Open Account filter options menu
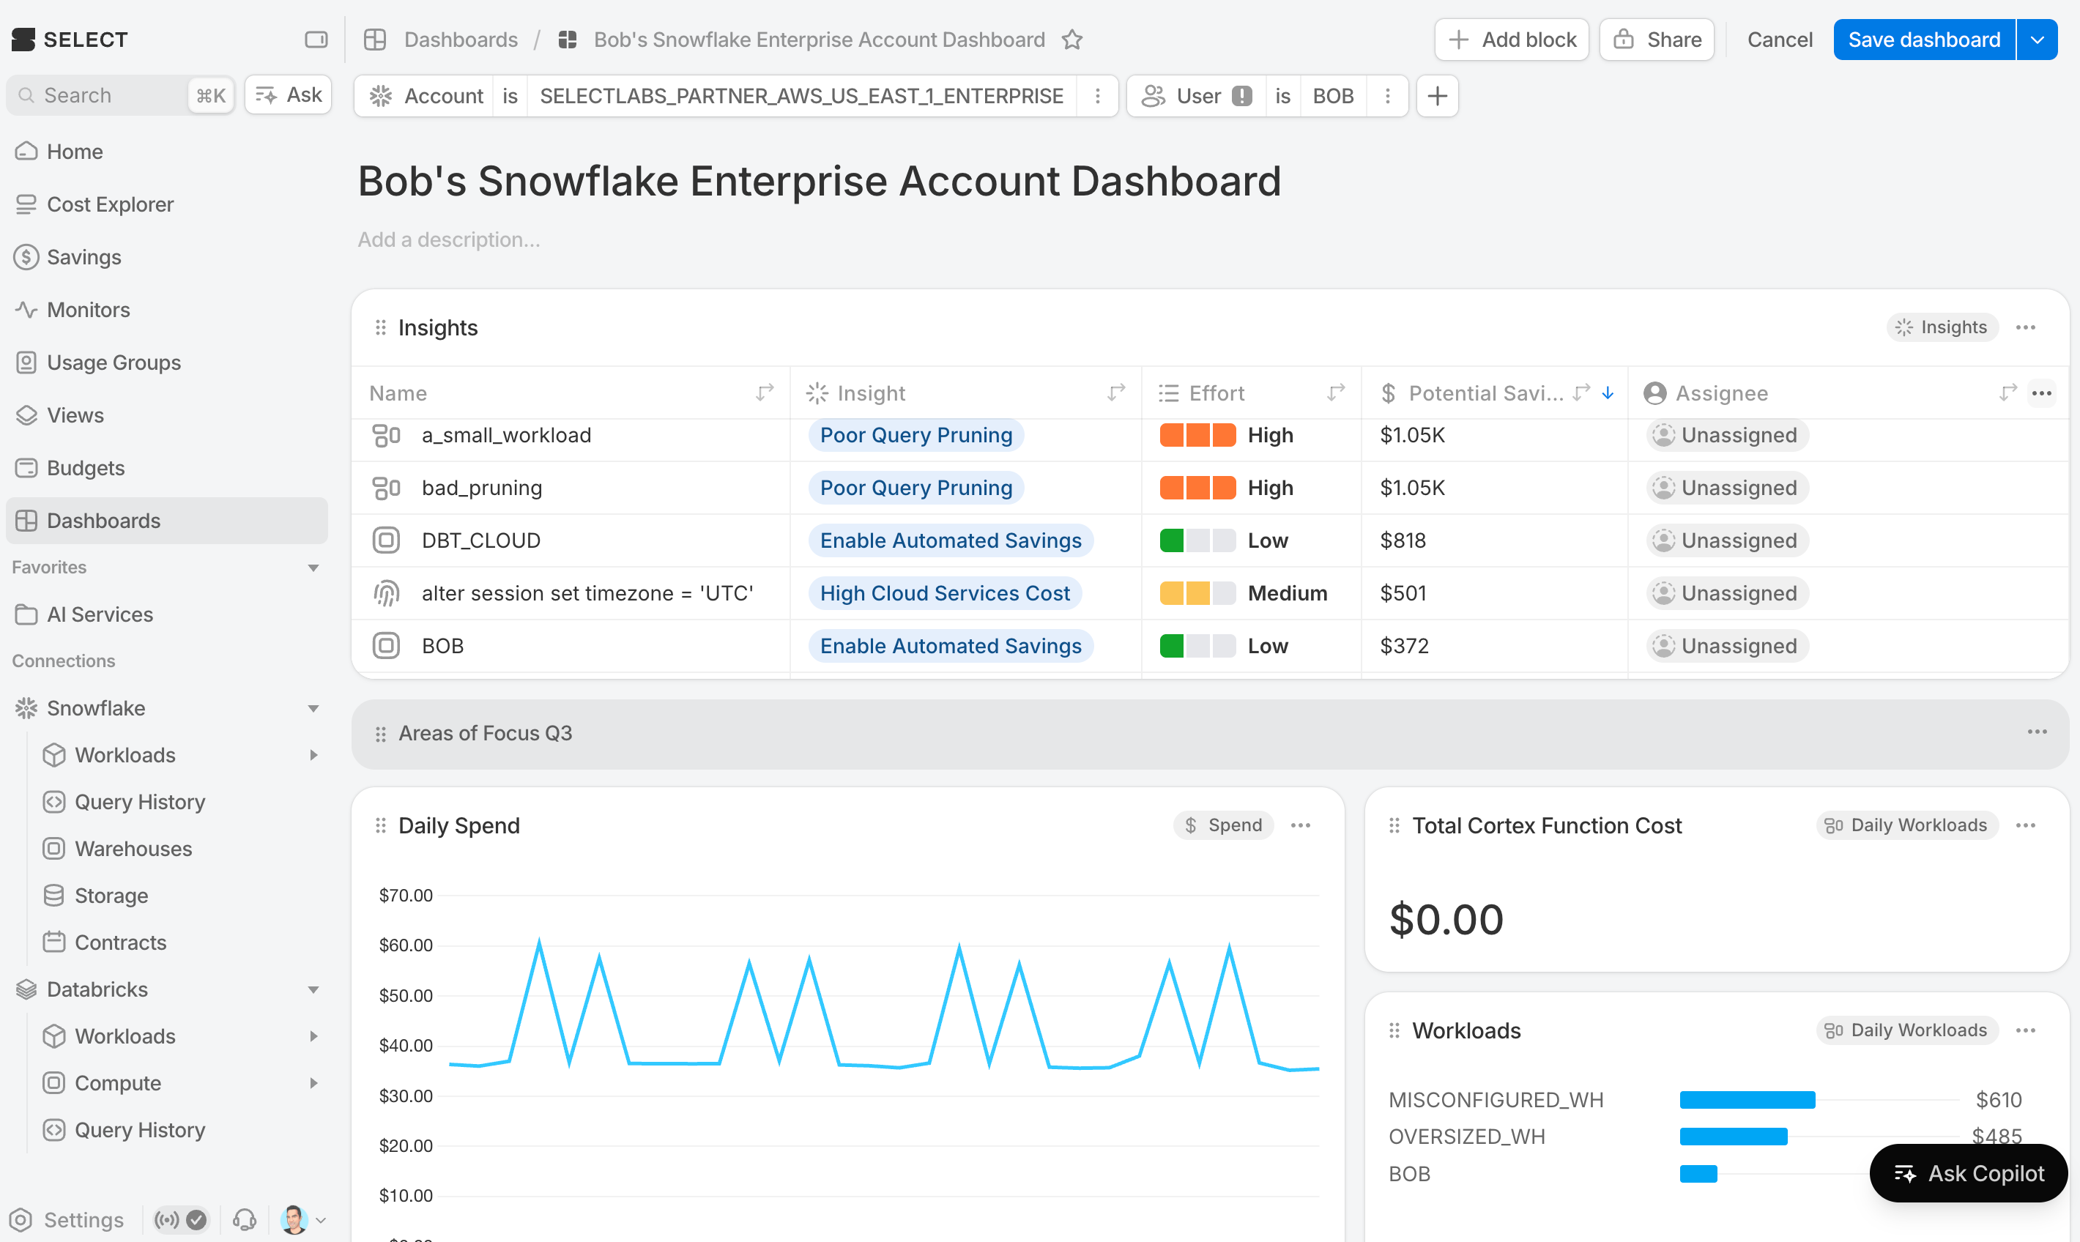This screenshot has height=1242, width=2080. pos(1097,96)
